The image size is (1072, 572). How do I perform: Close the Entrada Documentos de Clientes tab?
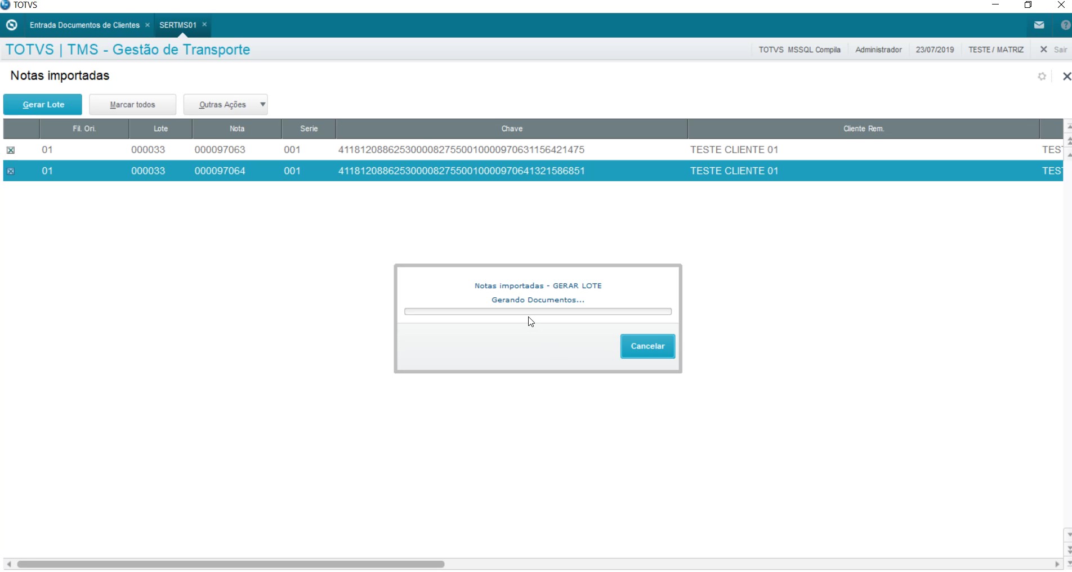[148, 25]
